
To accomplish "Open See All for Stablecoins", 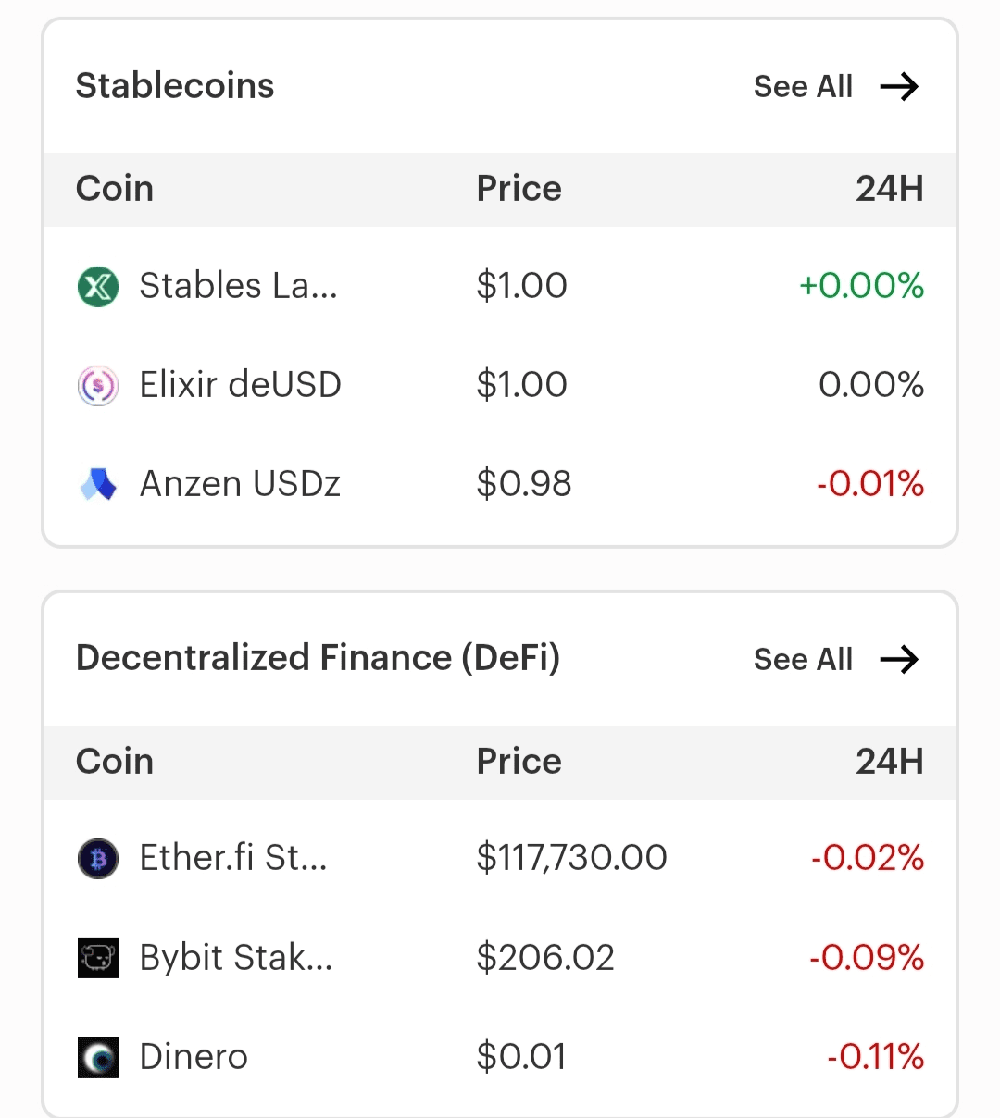I will click(803, 87).
